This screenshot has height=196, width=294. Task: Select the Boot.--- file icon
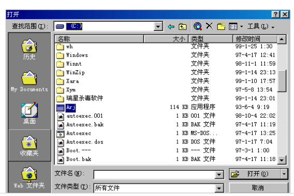coord(61,151)
